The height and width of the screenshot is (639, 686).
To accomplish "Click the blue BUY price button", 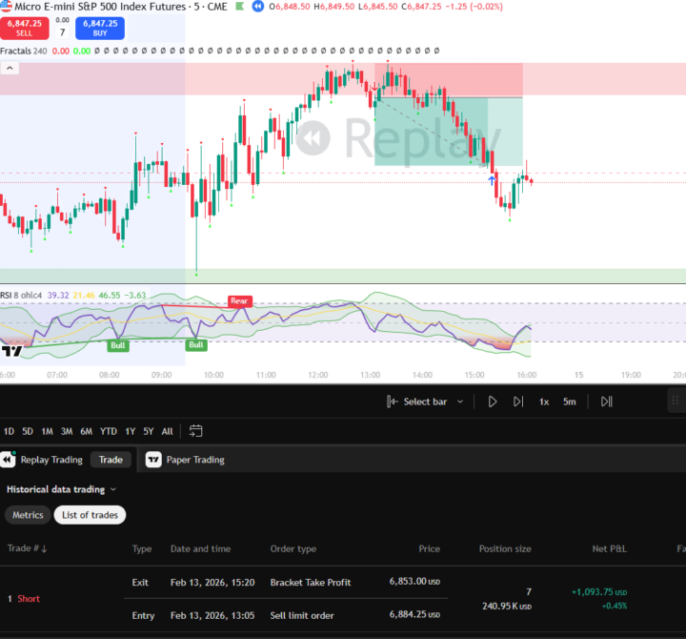I will pos(100,28).
